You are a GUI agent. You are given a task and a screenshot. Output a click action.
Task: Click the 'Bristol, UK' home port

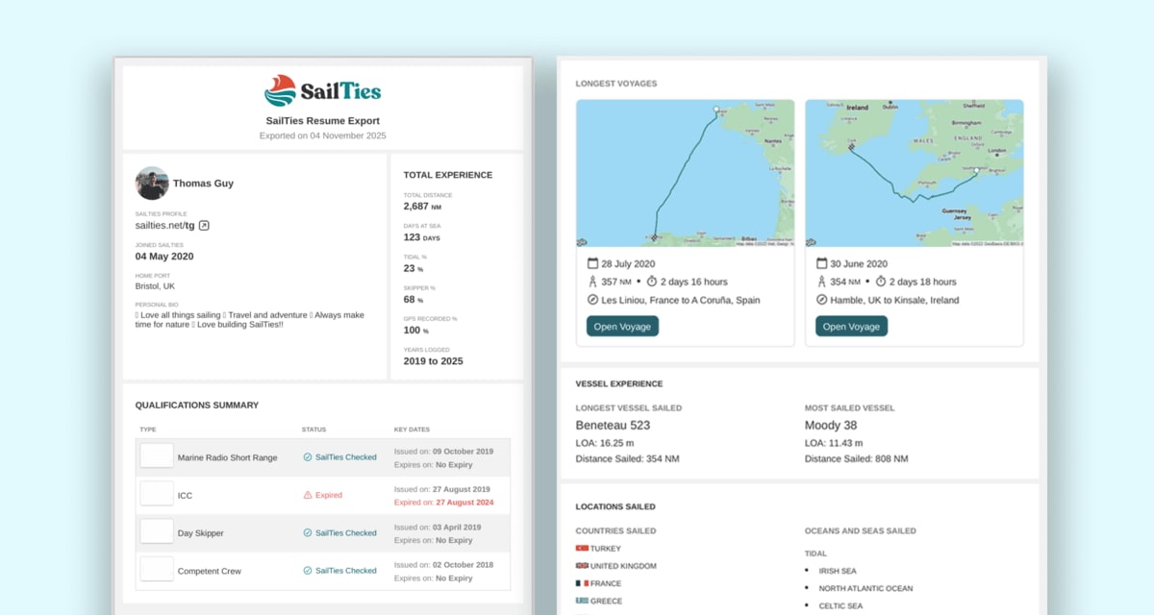click(155, 286)
